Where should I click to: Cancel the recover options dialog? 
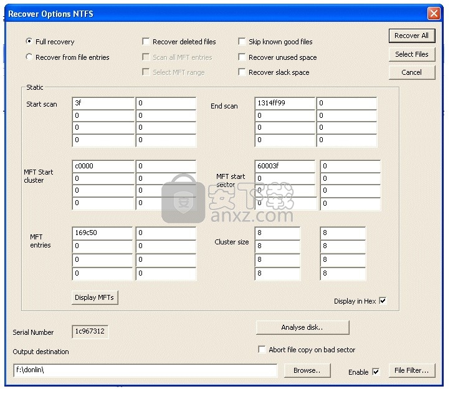click(411, 72)
